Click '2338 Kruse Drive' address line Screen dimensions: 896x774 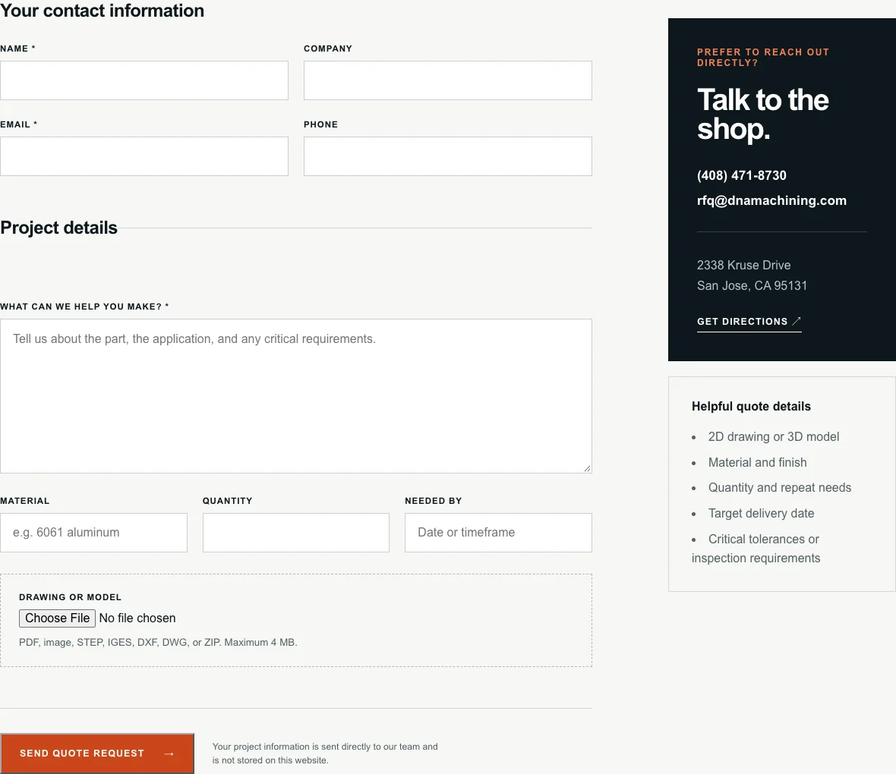743,265
